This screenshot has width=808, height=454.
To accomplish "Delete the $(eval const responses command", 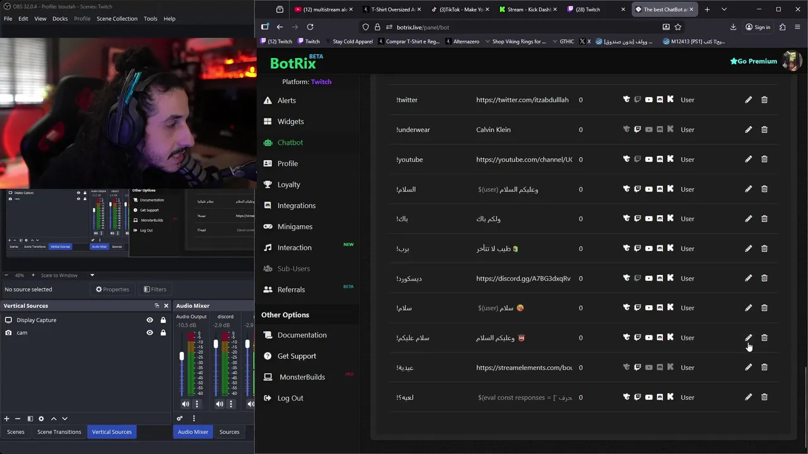I will tap(764, 397).
